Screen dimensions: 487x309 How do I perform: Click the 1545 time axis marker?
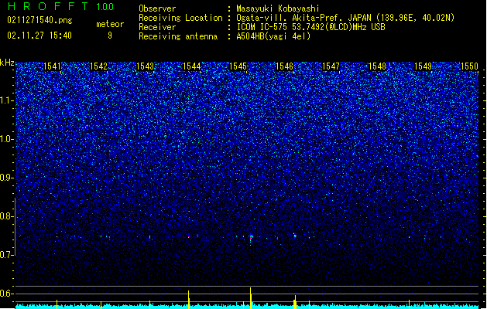[x=238, y=66]
